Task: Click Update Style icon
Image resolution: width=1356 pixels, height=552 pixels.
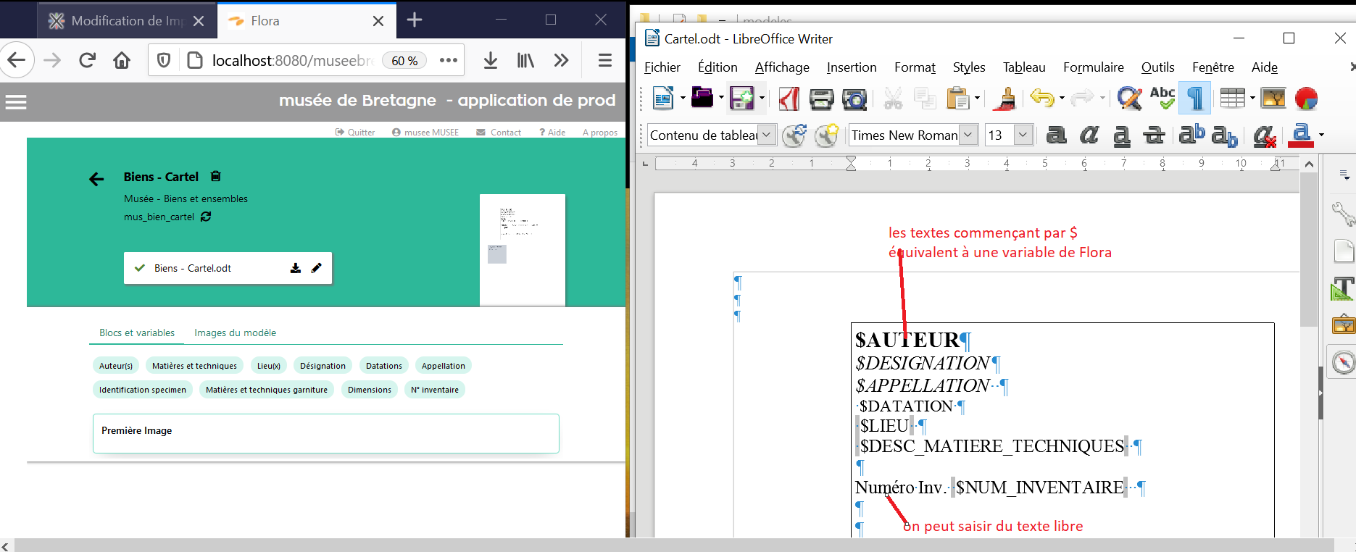Action: tap(794, 135)
